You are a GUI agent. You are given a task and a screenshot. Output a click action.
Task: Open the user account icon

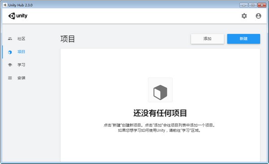pos(258,16)
